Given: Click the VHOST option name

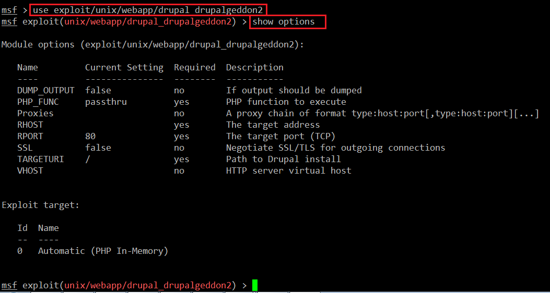Looking at the screenshot, I should 30,170.
